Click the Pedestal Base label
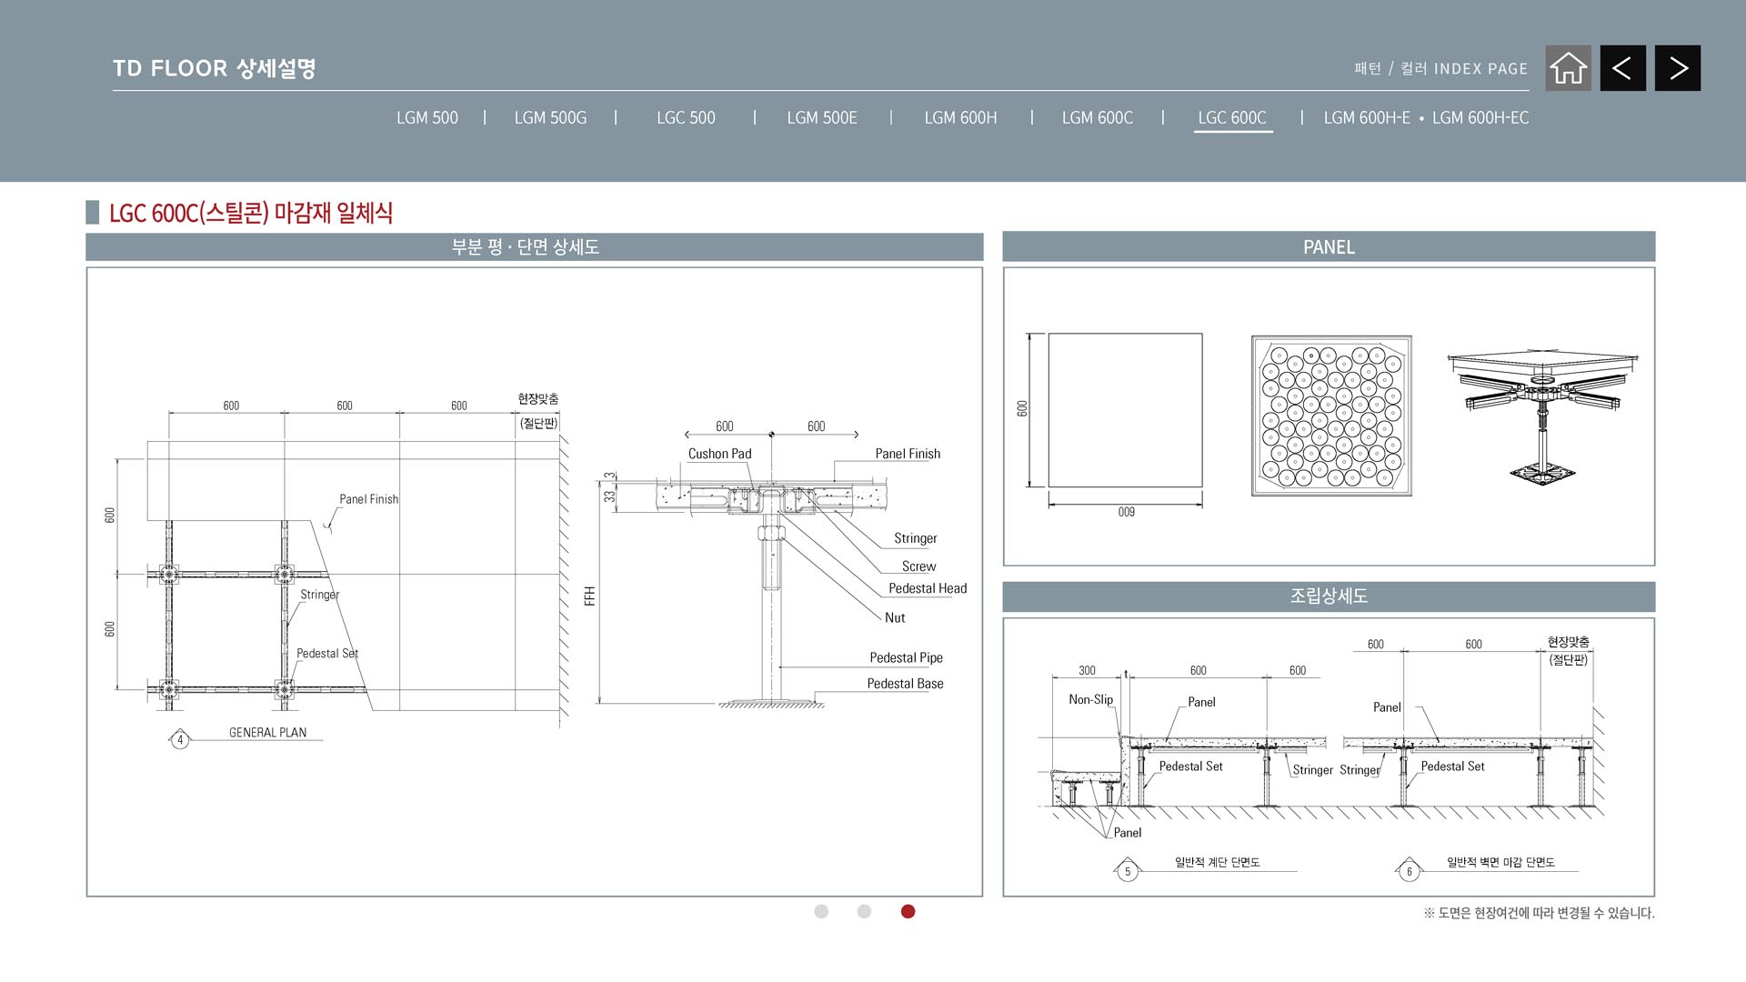This screenshot has width=1746, height=982. 905,684
